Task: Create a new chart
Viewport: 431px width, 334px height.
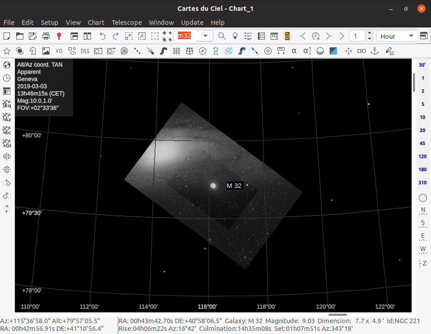Action: tap(7, 36)
